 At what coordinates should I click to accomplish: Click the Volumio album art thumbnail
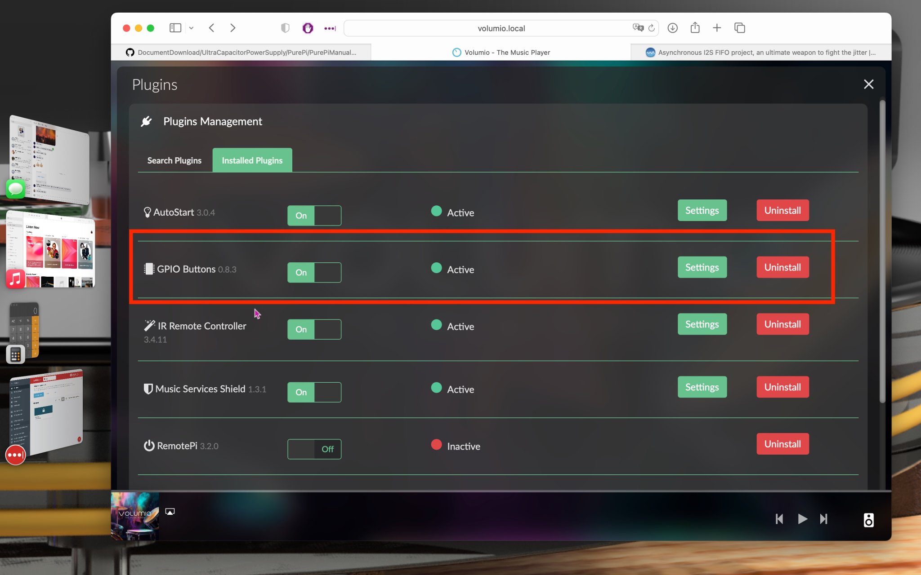point(135,516)
